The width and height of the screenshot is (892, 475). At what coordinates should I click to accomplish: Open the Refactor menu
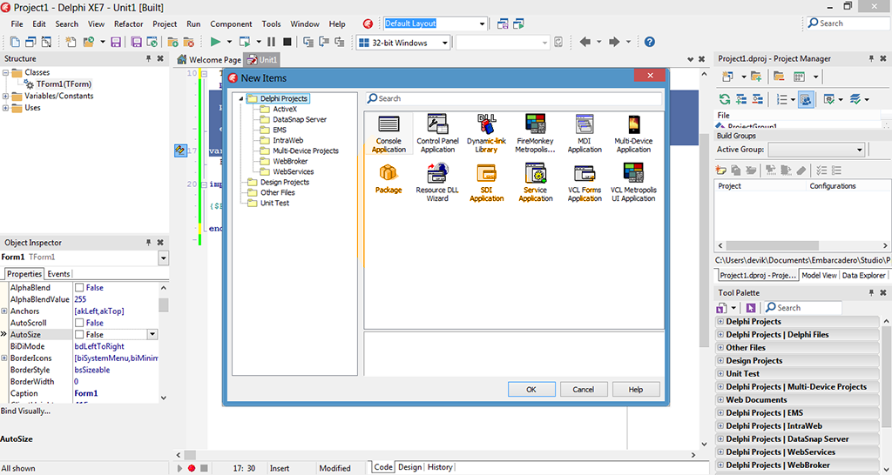click(x=129, y=23)
